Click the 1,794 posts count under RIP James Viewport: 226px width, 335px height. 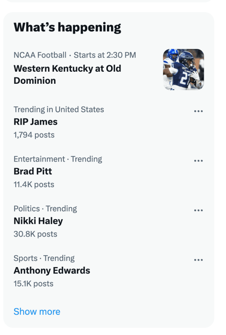pos(34,134)
